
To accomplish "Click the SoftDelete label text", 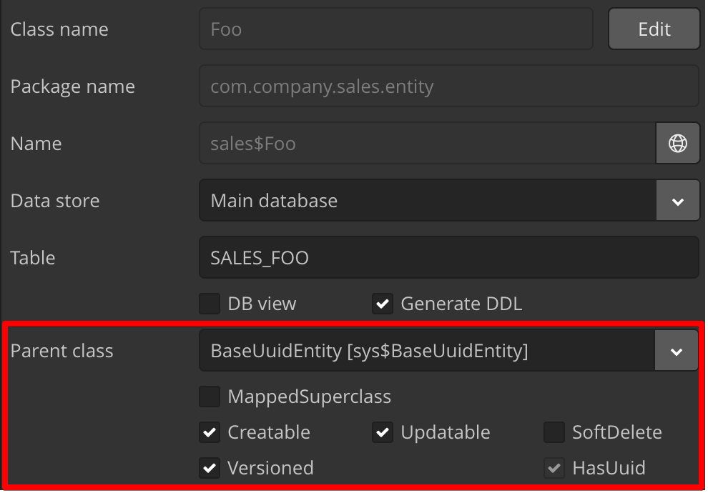I will pos(616,432).
